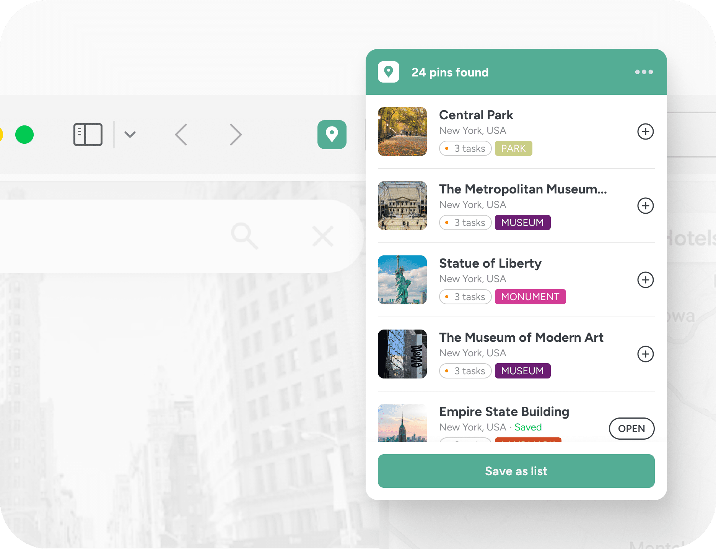Open the Statue of Liberty thumbnail

(402, 280)
